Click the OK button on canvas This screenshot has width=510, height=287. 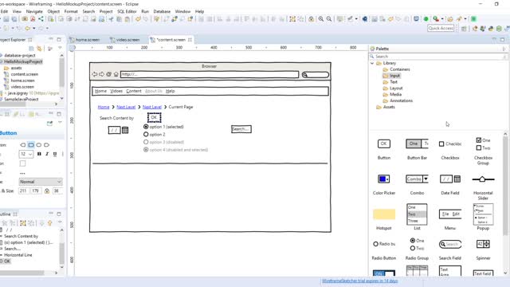pos(154,117)
